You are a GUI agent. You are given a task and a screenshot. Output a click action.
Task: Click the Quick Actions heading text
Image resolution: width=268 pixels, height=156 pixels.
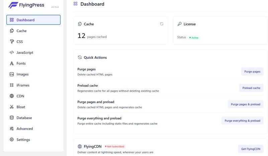pyautogui.click(x=95, y=57)
